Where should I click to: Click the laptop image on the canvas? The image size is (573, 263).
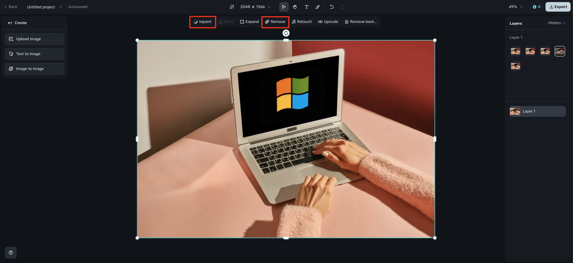point(286,139)
